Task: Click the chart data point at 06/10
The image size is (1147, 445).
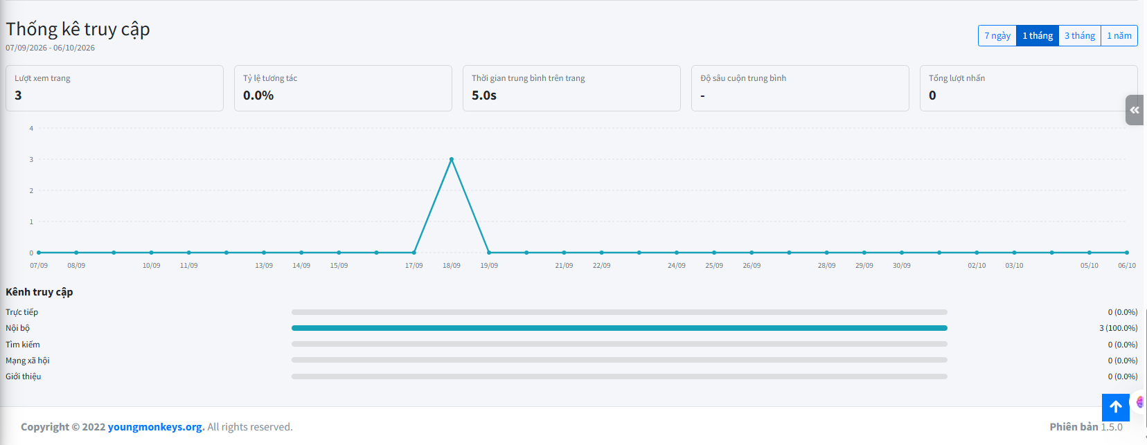Action: tap(1127, 253)
